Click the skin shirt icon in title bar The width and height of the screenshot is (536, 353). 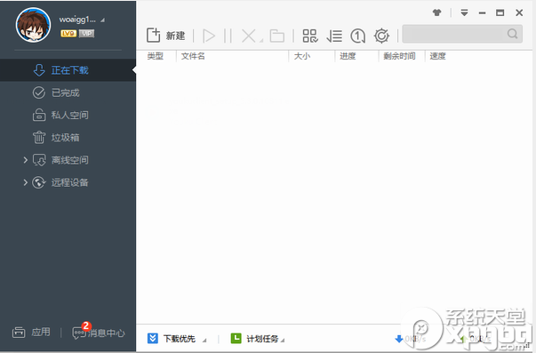click(436, 12)
